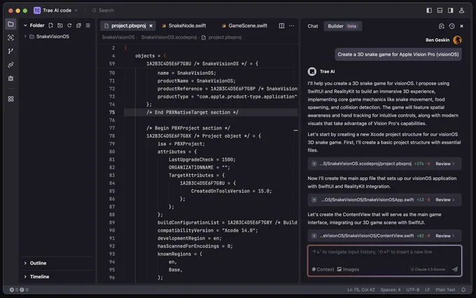Review the ContentView.swift changes
Viewport: 476px width, 298px height.
click(445, 236)
